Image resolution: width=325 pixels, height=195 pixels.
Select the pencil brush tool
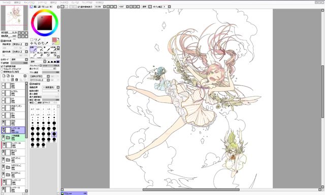click(33, 49)
